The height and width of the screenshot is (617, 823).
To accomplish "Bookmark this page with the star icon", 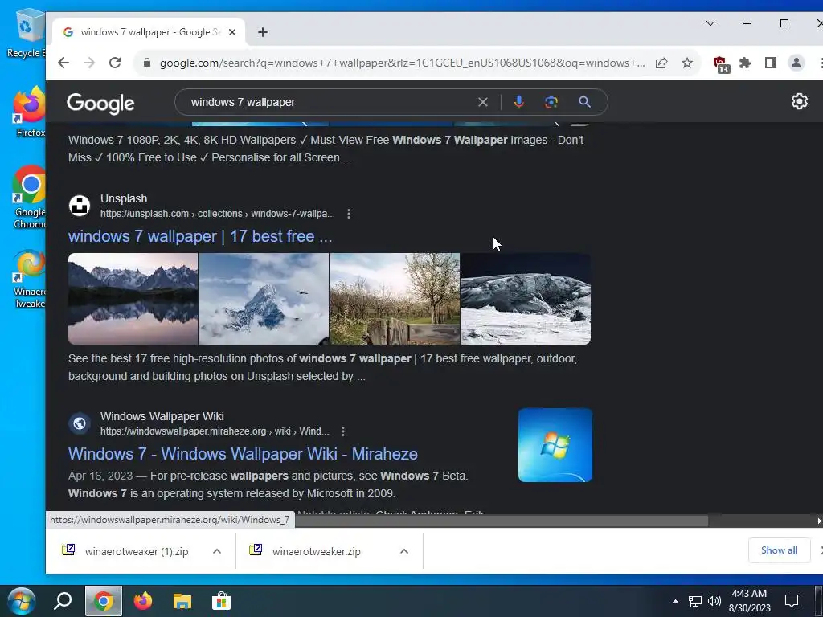I will point(687,63).
